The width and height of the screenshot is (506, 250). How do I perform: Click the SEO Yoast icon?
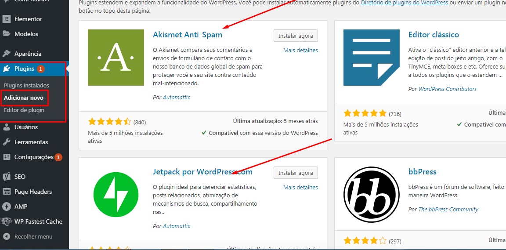click(x=7, y=177)
